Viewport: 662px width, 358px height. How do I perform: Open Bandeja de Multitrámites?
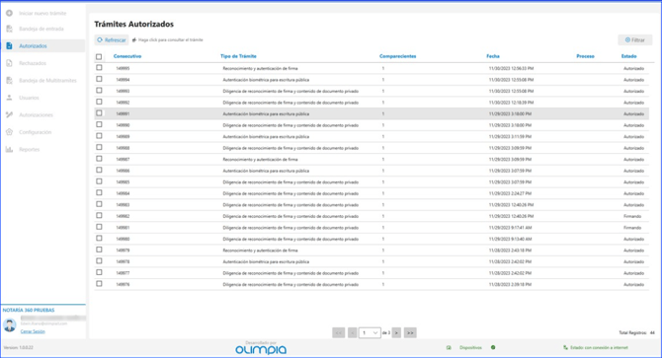[47, 81]
